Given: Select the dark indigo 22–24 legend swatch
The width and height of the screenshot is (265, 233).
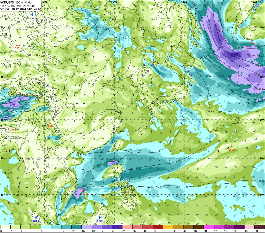Looking at the screenshot, I should click(x=117, y=227).
